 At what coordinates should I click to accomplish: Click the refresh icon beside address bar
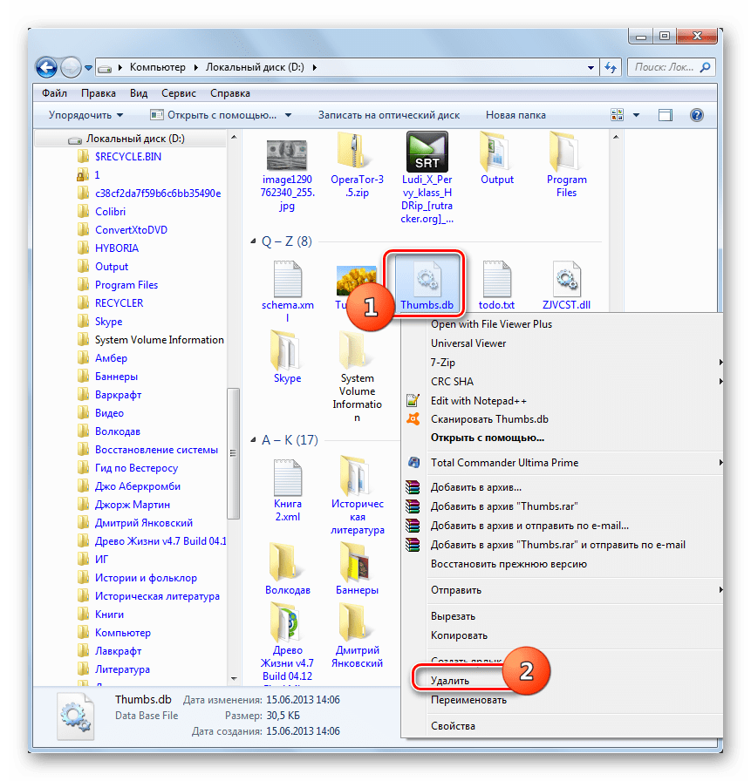tap(611, 66)
